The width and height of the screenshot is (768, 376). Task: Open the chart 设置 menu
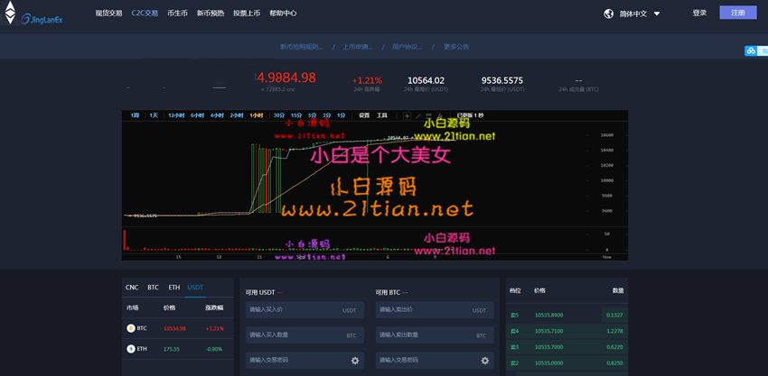[364, 115]
